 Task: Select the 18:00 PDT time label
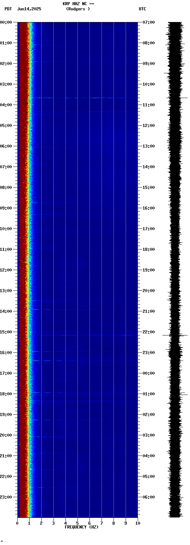tap(6, 394)
